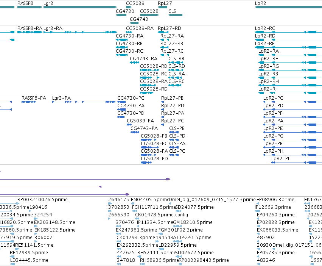
Task: Select the Lgr3 gene label
Action: [x=48, y=3]
